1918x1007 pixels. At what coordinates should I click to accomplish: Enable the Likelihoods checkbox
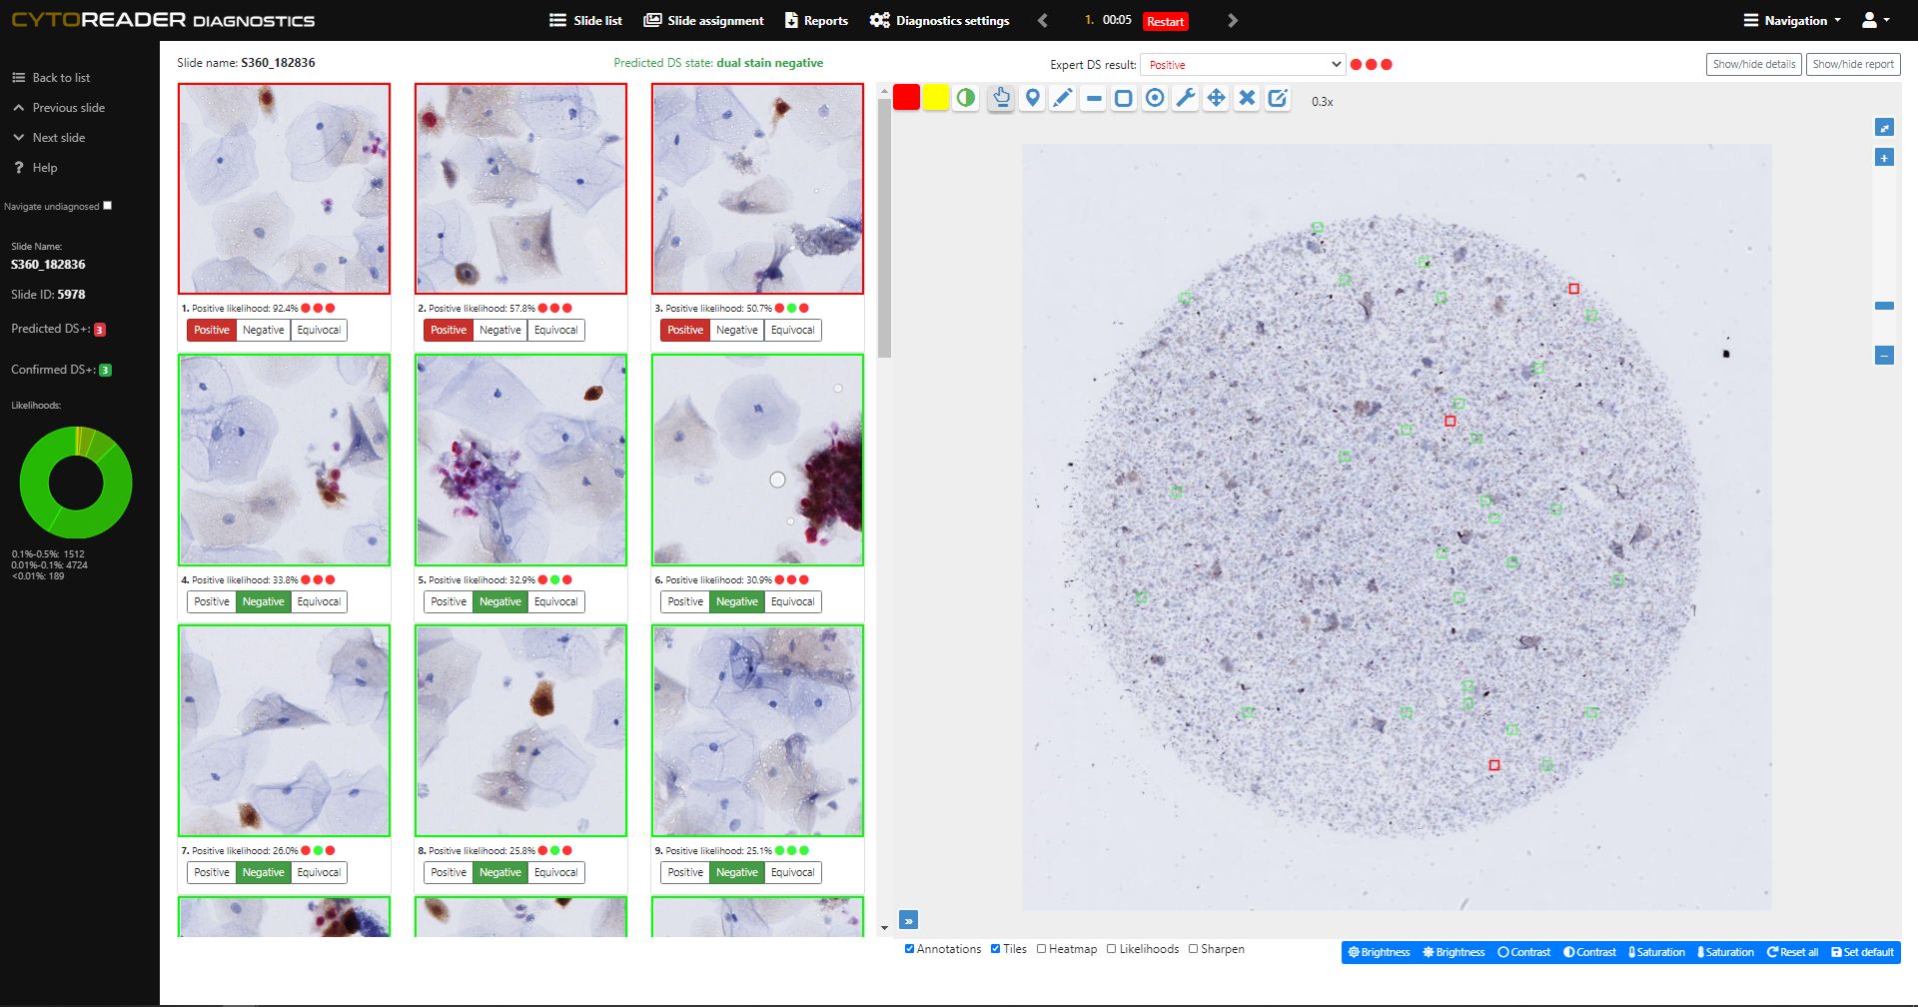1111,949
